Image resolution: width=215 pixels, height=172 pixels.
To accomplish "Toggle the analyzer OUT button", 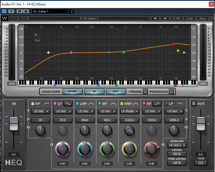I will pos(116,91).
